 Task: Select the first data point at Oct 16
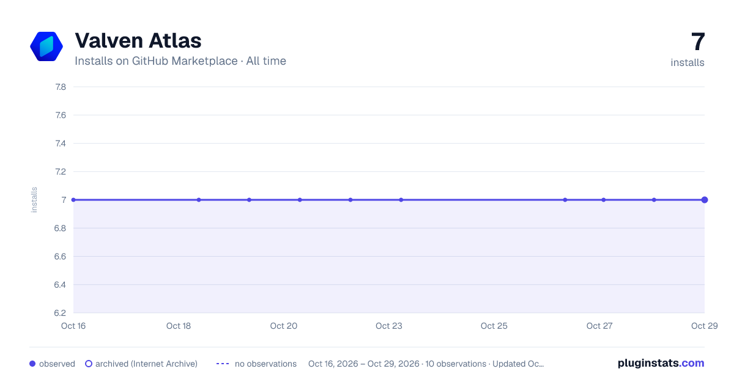pyautogui.click(x=73, y=200)
